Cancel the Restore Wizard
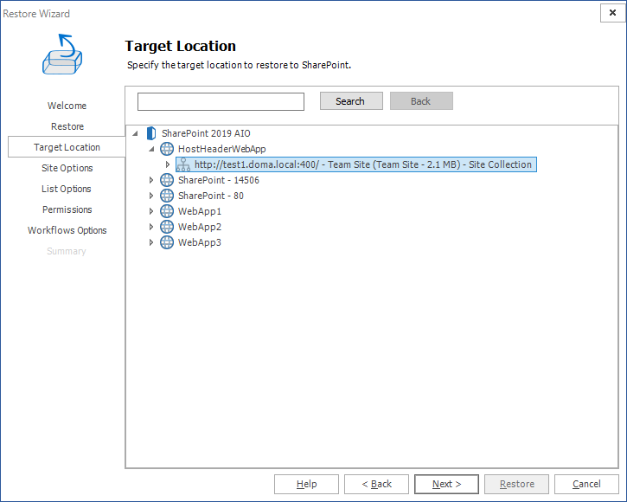627x502 pixels. [x=586, y=484]
